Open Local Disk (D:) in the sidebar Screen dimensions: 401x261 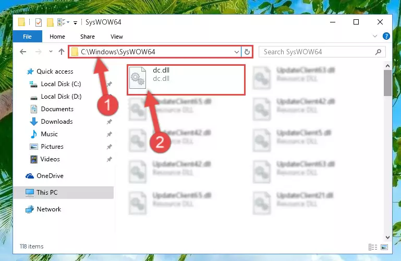pos(61,97)
